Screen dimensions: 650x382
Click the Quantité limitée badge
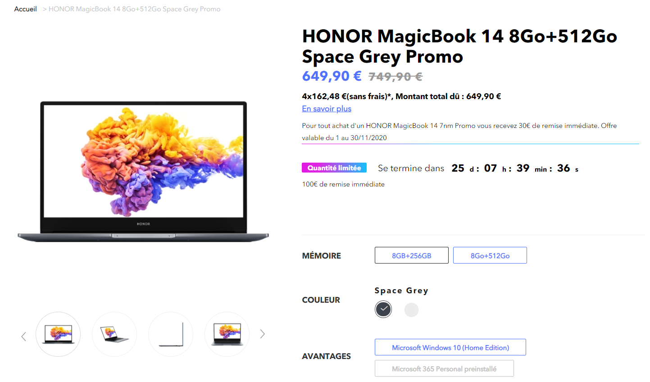pyautogui.click(x=334, y=168)
